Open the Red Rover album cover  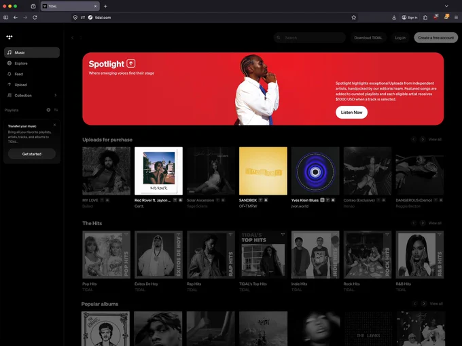158,171
